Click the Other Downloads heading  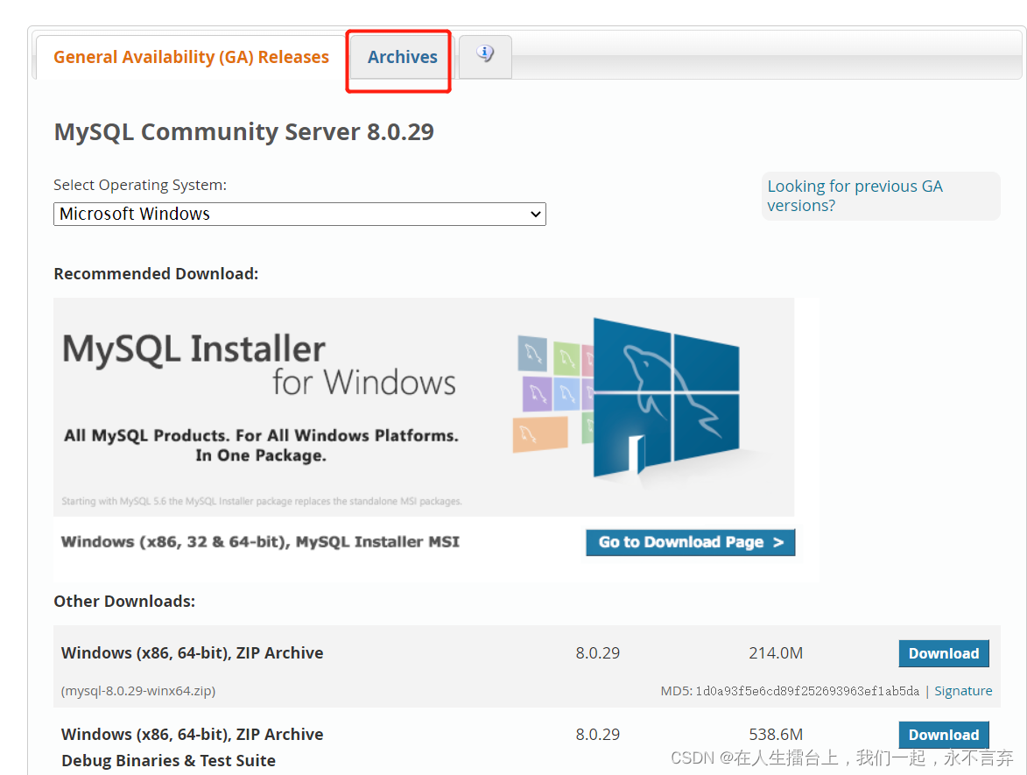(124, 602)
